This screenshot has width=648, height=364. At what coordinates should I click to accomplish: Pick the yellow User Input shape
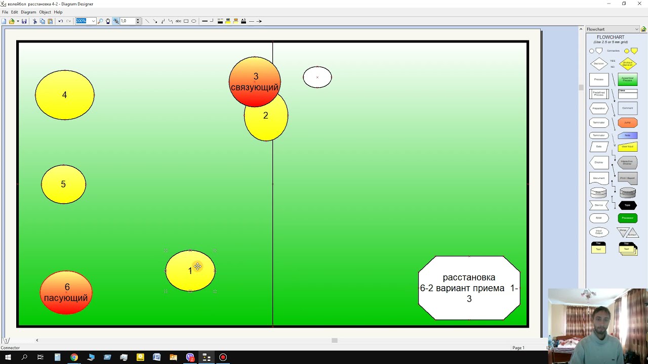(x=628, y=147)
